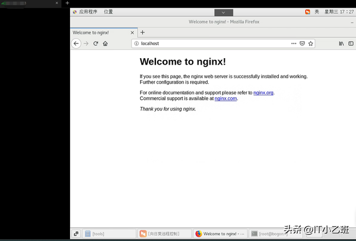Open the 位置 places menu
Screen dimensions: 356x241
pos(109,12)
